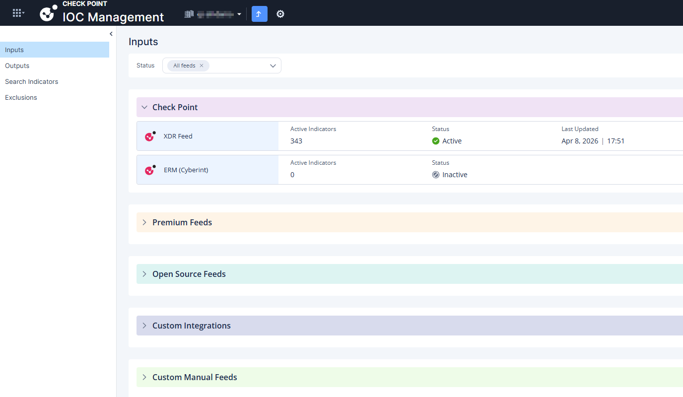The image size is (683, 397).
Task: Click the ERM (Cyberint) logo icon
Action: pos(150,170)
